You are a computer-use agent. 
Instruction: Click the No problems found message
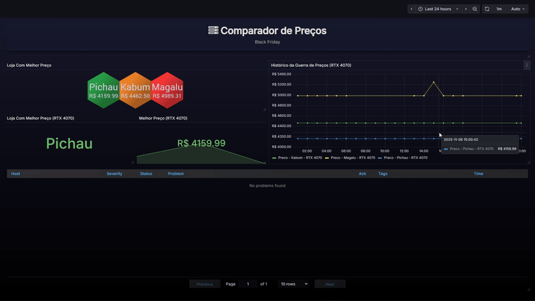[x=267, y=186]
